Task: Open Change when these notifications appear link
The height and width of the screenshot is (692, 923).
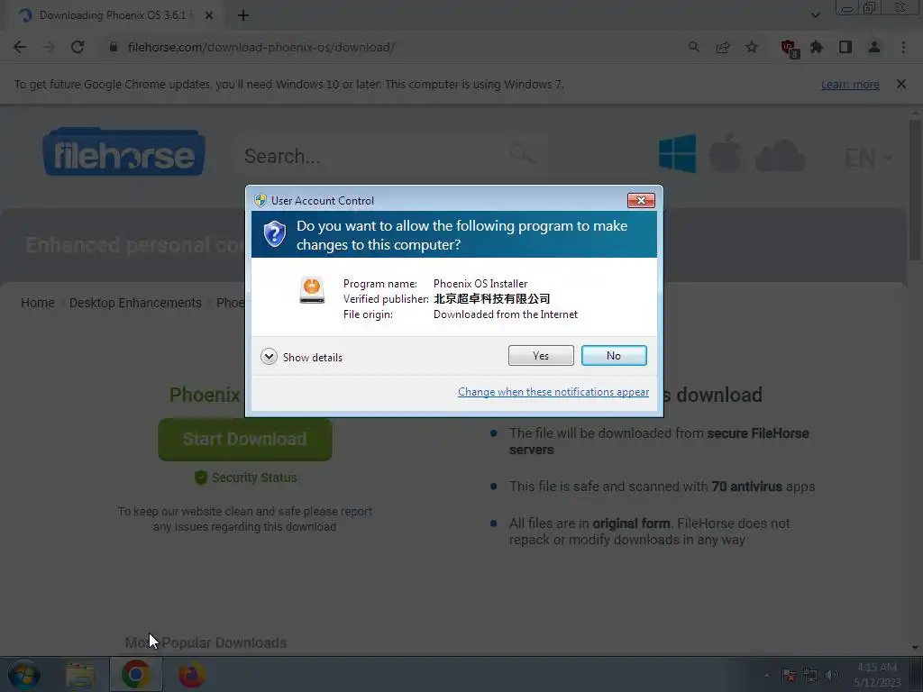Action: pyautogui.click(x=553, y=392)
